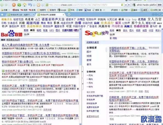
Task: Open the dropdown next to the undo arrow
Action: (x=34, y=5)
